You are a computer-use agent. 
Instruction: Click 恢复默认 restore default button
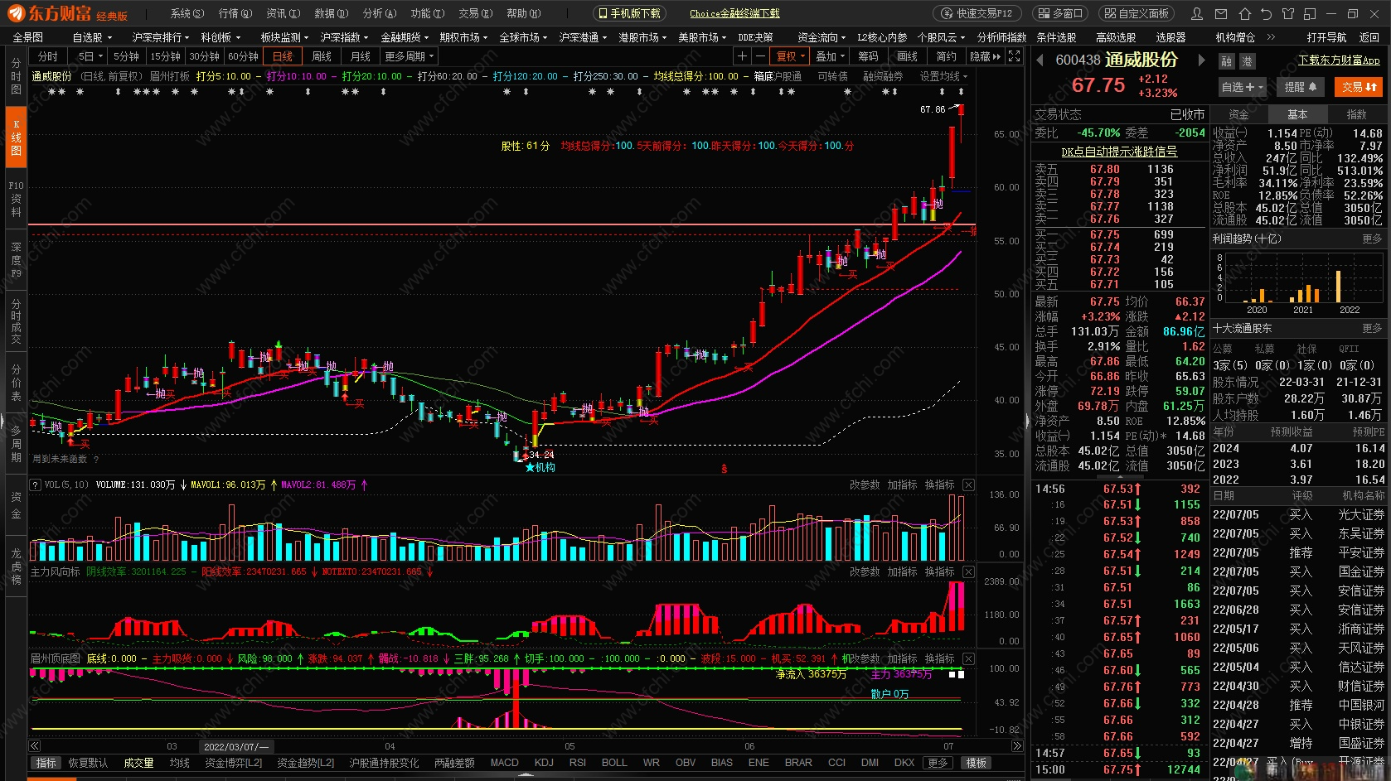[88, 763]
